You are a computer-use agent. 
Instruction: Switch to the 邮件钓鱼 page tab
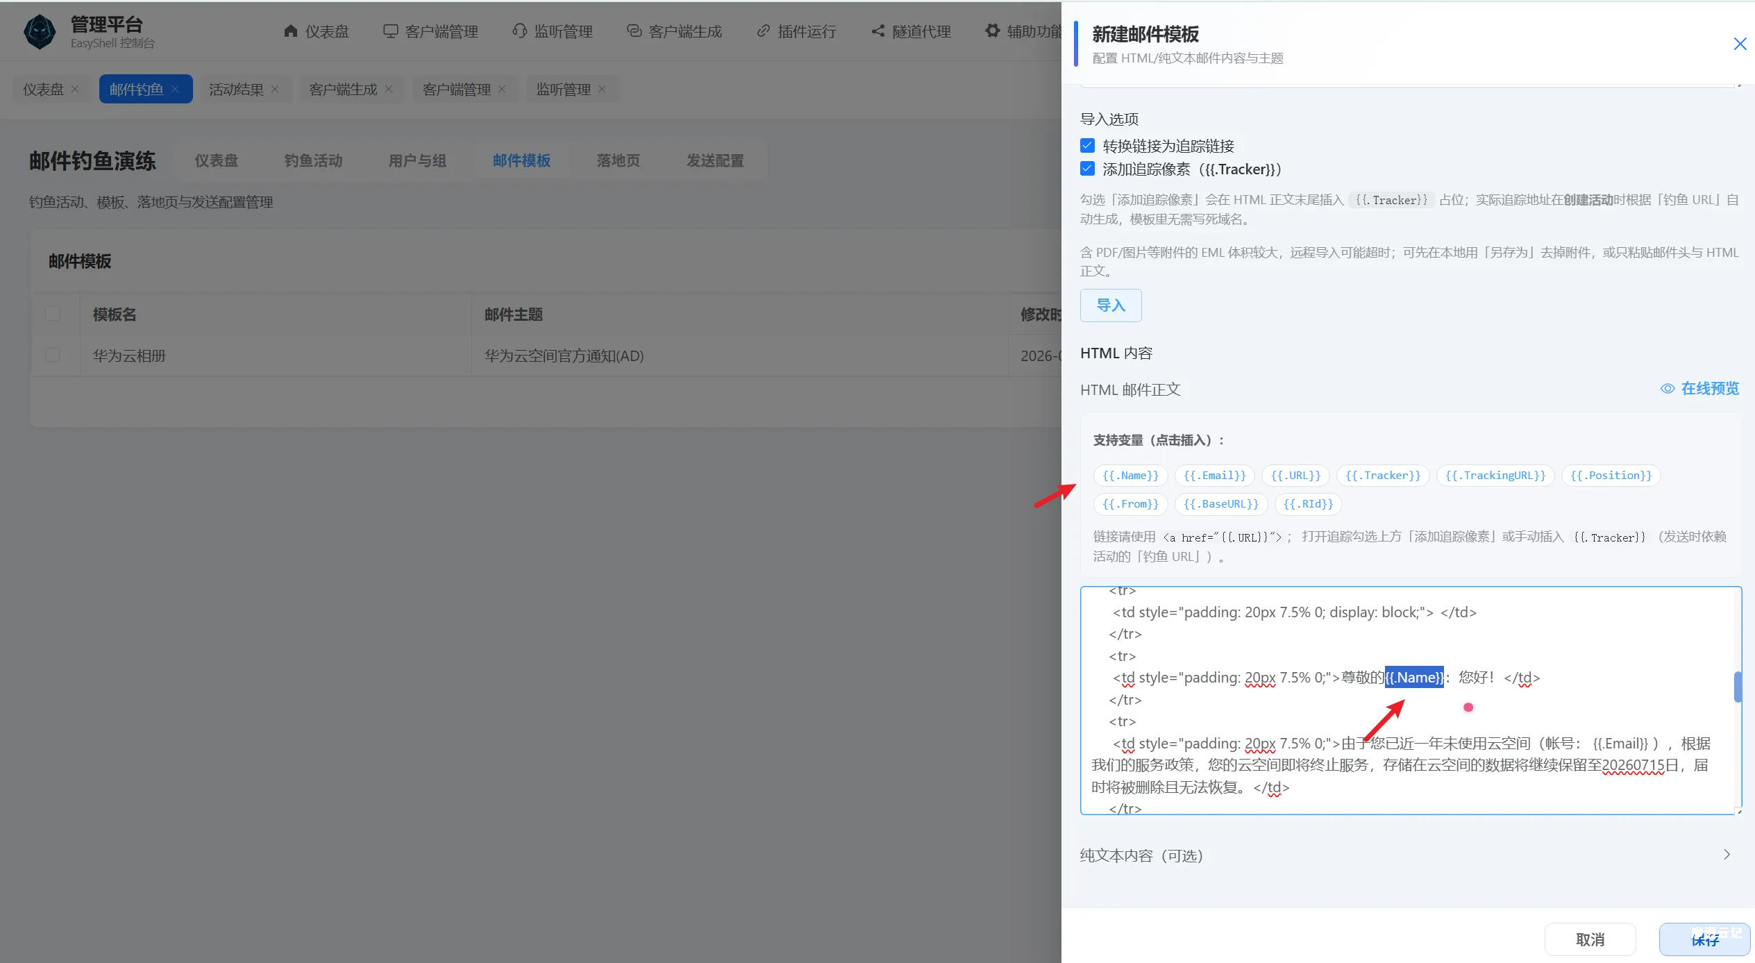point(136,89)
